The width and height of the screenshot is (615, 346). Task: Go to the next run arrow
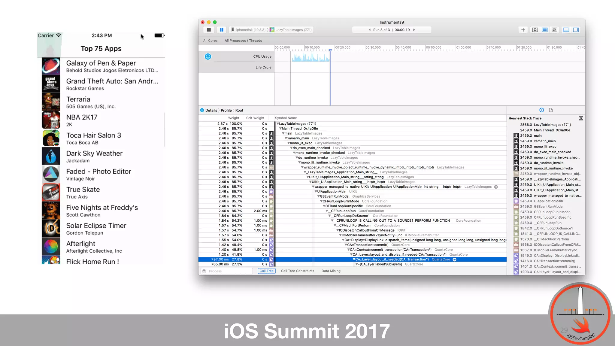point(414,30)
